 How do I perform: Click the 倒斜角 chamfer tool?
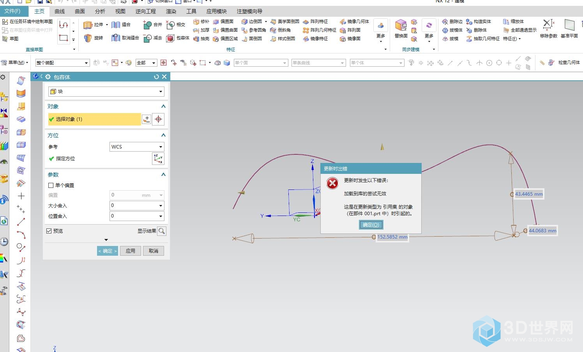point(281,30)
